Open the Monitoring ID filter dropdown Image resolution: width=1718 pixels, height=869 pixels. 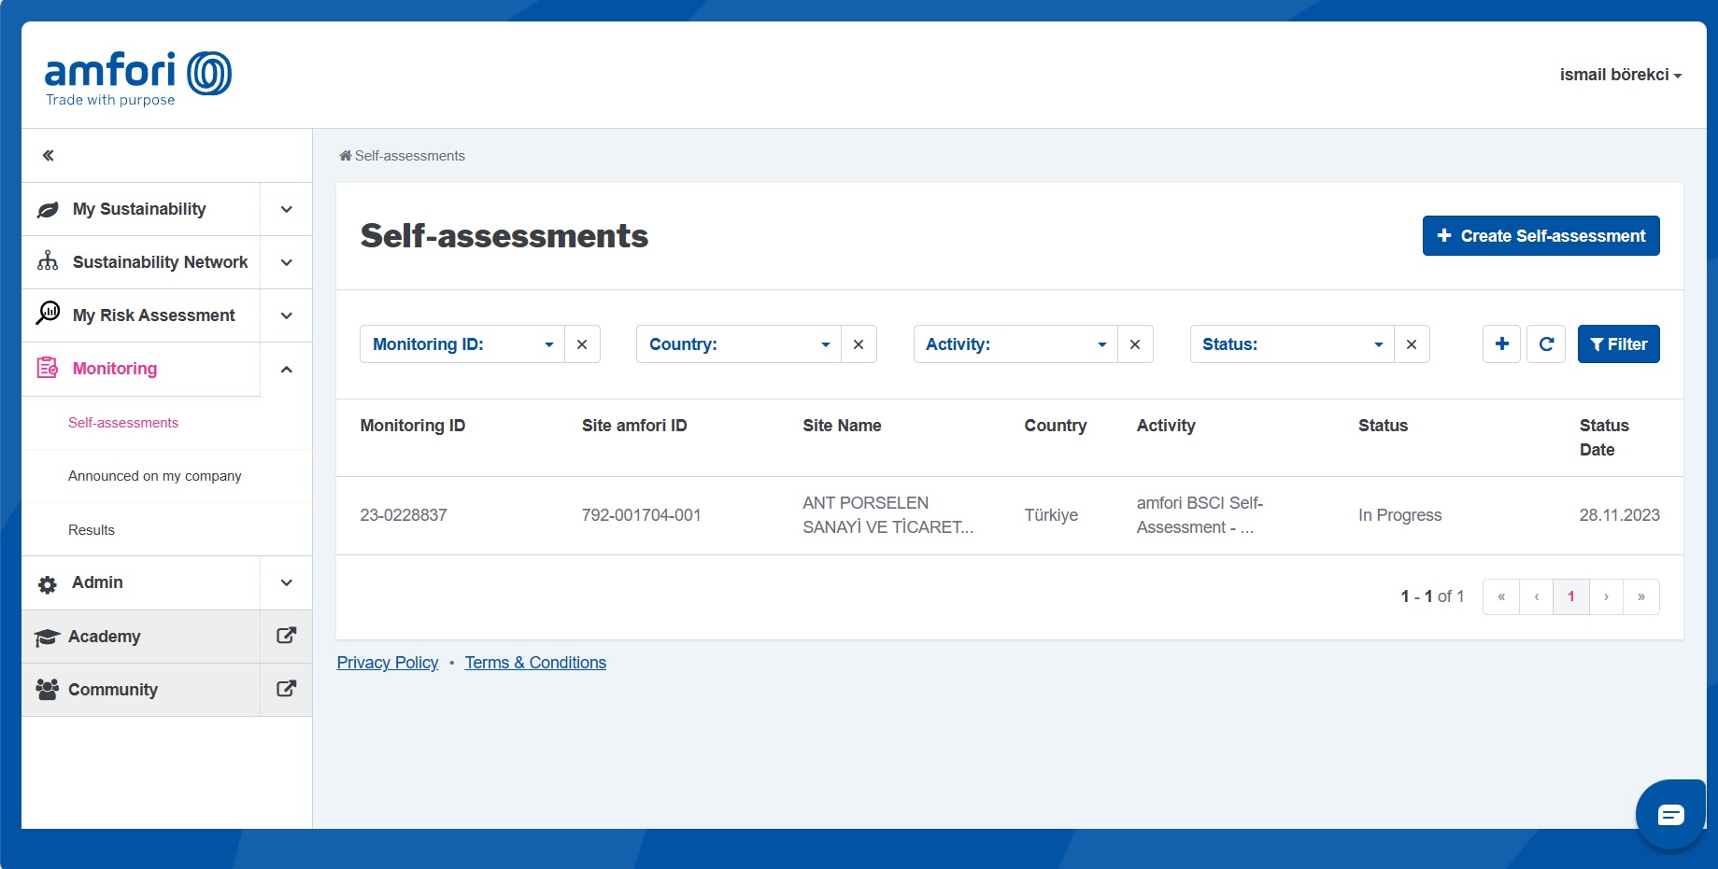462,344
